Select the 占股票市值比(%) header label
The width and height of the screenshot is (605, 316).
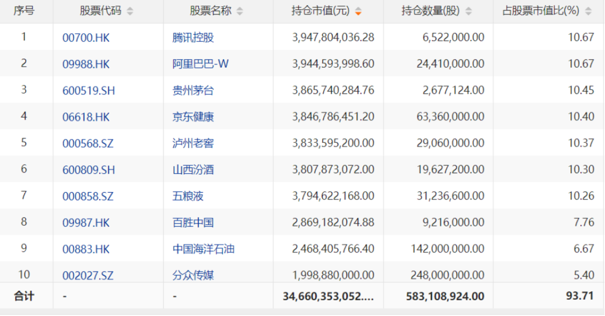tap(541, 11)
